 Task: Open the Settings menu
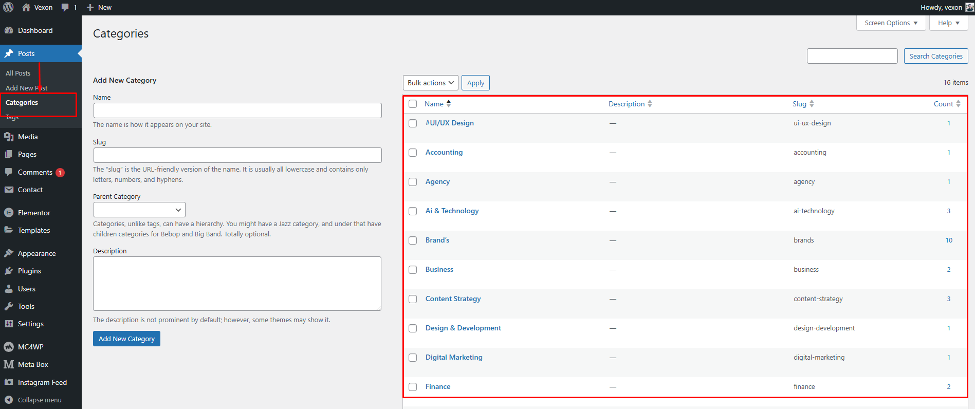(x=31, y=324)
